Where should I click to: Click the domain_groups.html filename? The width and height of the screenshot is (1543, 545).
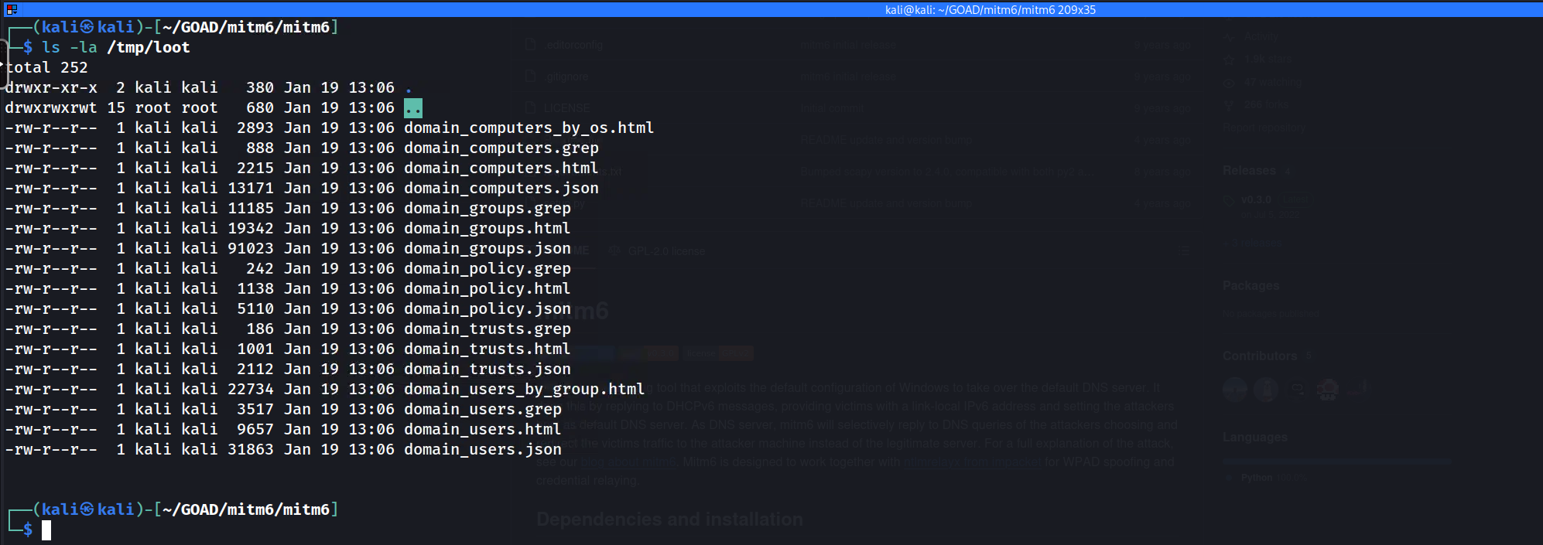[487, 228]
